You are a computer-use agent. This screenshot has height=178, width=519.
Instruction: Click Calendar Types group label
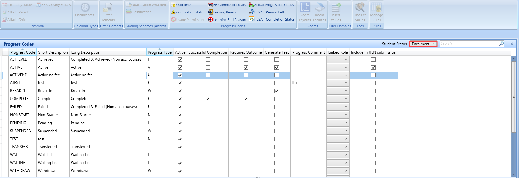point(86,26)
